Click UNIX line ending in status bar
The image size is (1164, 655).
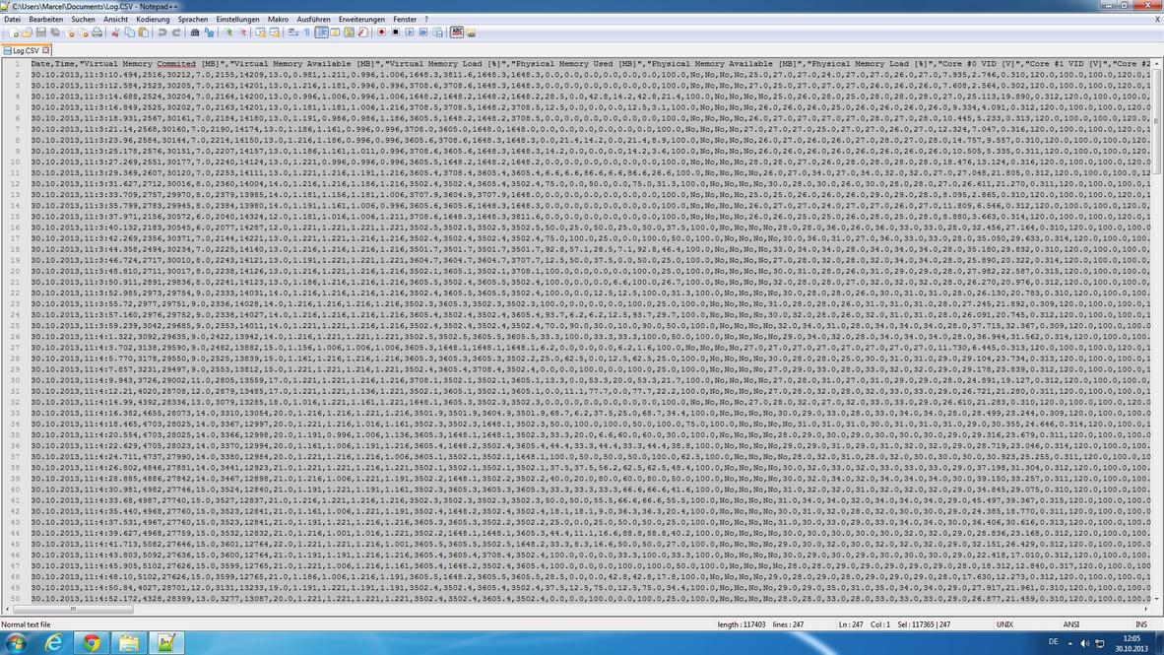[x=1004, y=624]
